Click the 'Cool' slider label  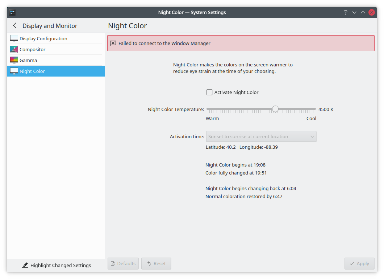pos(311,118)
